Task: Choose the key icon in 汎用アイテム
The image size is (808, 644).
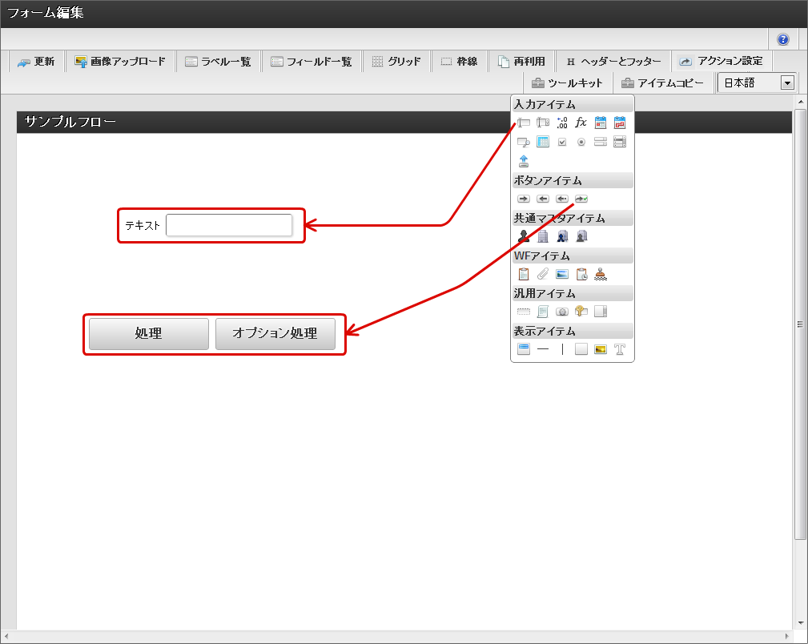Action: click(581, 312)
